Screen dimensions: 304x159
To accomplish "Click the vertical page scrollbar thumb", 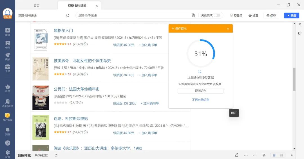I will coord(294,79).
